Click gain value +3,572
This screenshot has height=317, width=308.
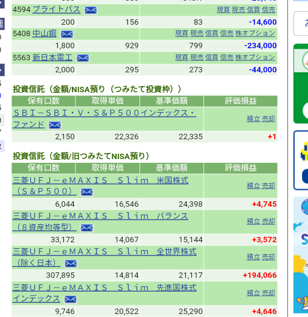click(x=265, y=240)
